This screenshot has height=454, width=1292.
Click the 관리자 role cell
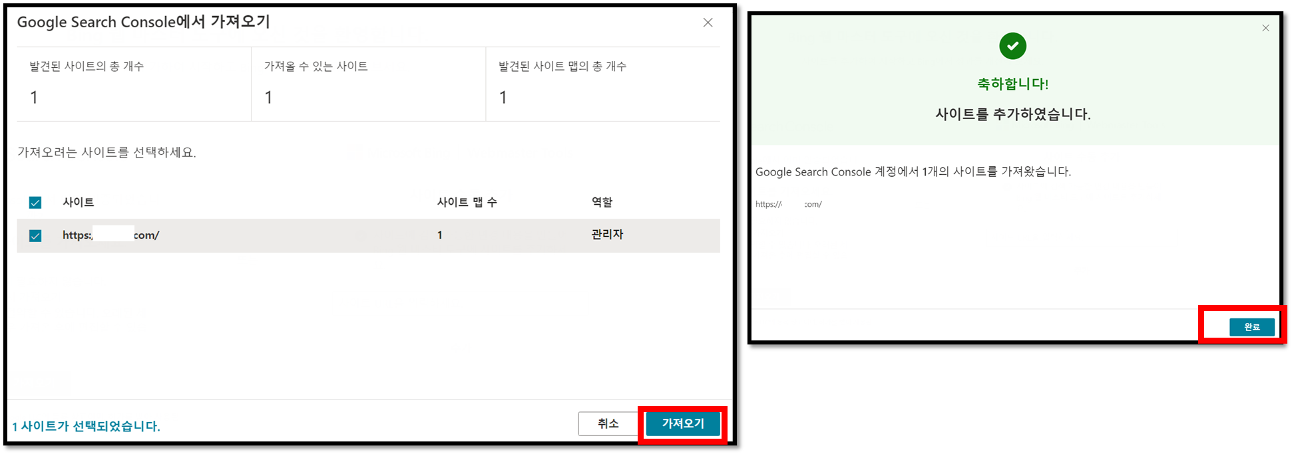607,235
